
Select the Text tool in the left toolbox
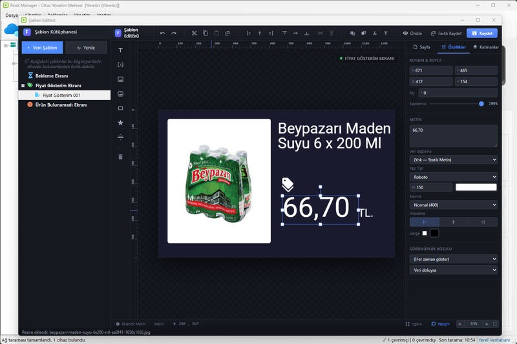[x=121, y=50]
